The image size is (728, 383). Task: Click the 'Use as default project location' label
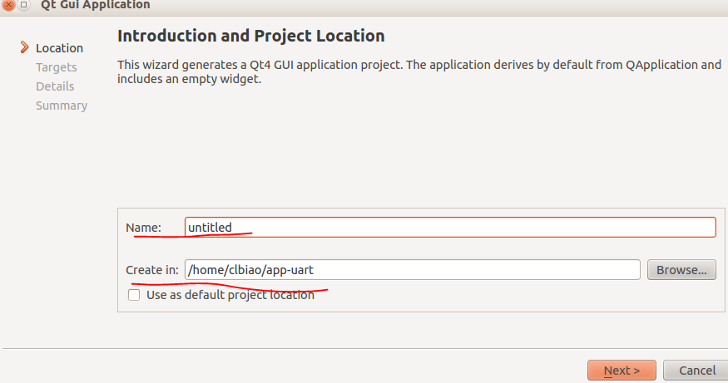[x=230, y=295]
